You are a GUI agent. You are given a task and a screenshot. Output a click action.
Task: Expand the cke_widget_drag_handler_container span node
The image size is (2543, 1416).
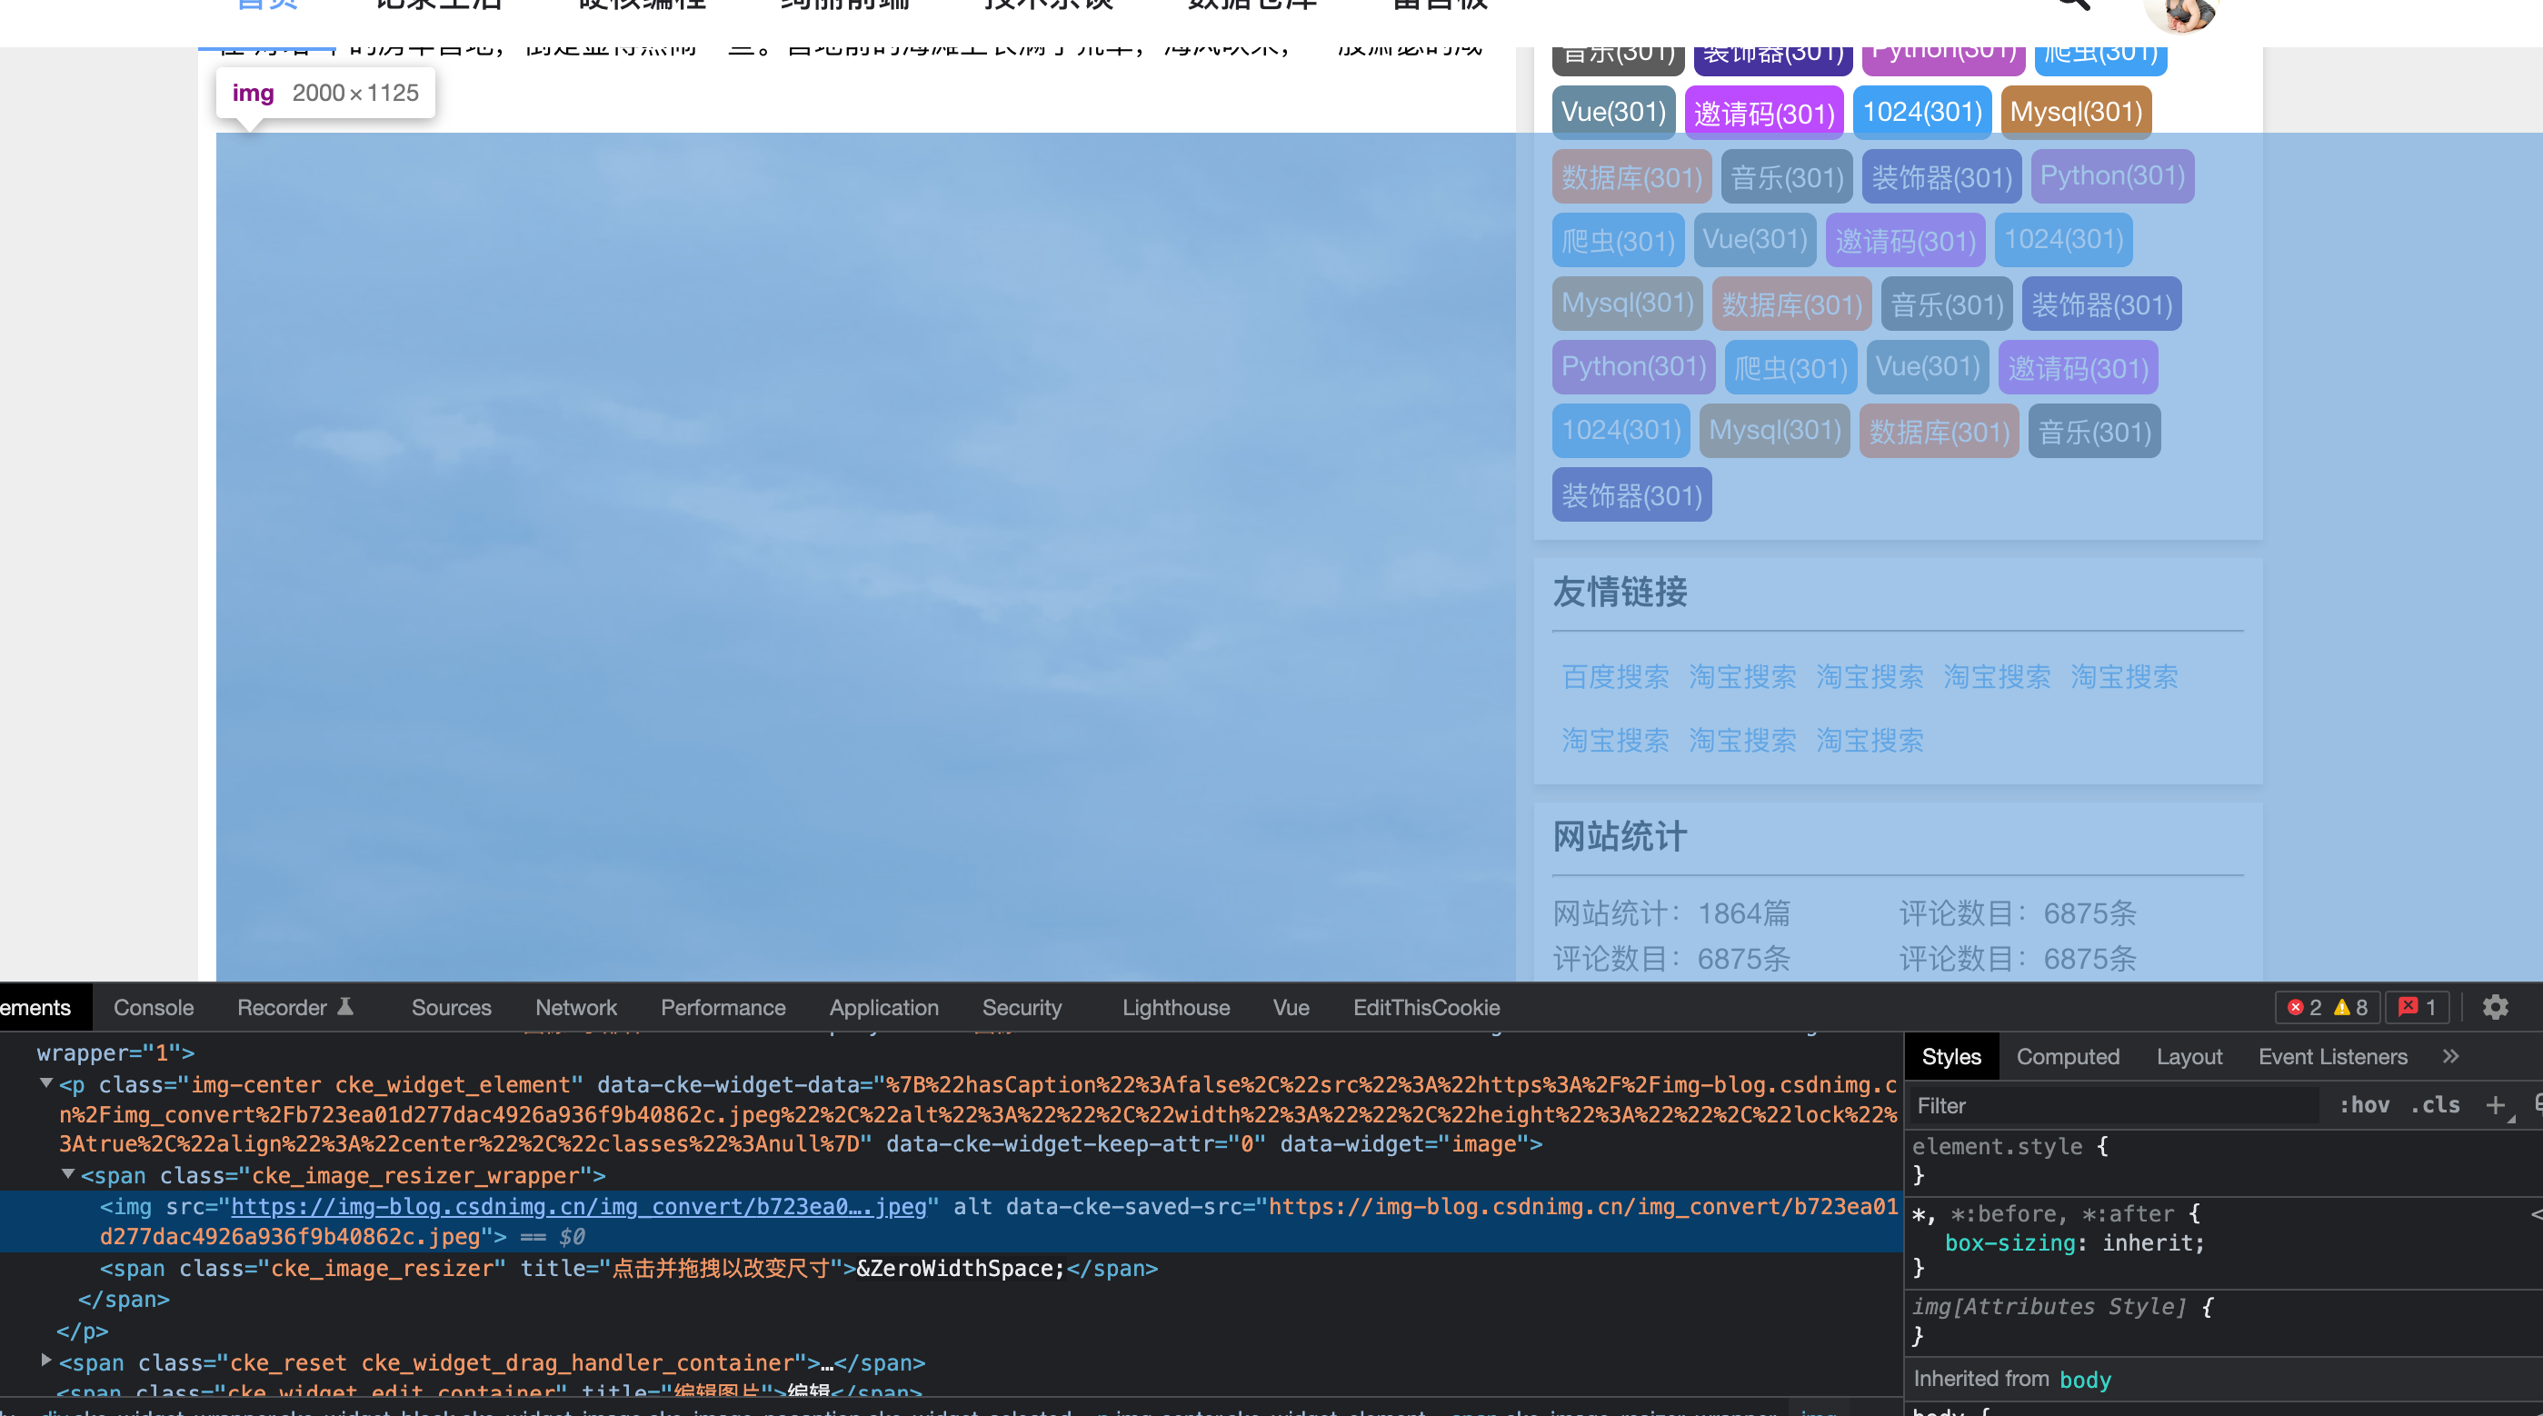click(x=46, y=1361)
